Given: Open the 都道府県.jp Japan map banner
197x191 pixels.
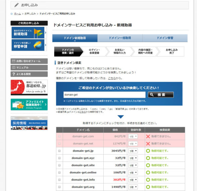Looking at the screenshot, I should point(29,87).
